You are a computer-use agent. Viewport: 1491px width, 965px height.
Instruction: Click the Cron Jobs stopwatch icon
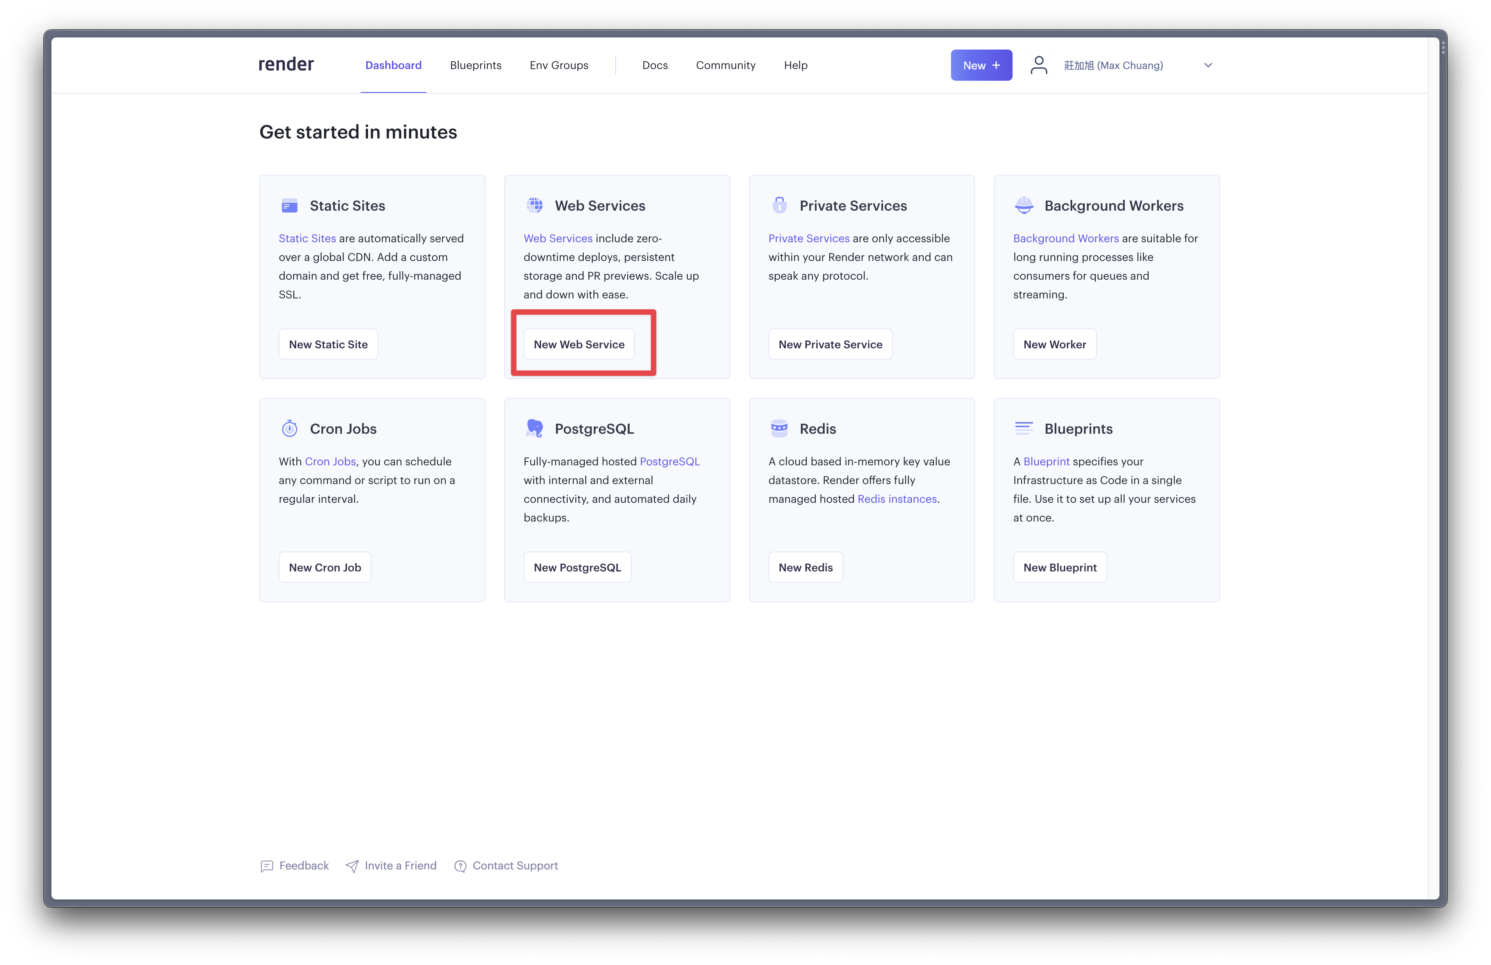click(x=289, y=429)
